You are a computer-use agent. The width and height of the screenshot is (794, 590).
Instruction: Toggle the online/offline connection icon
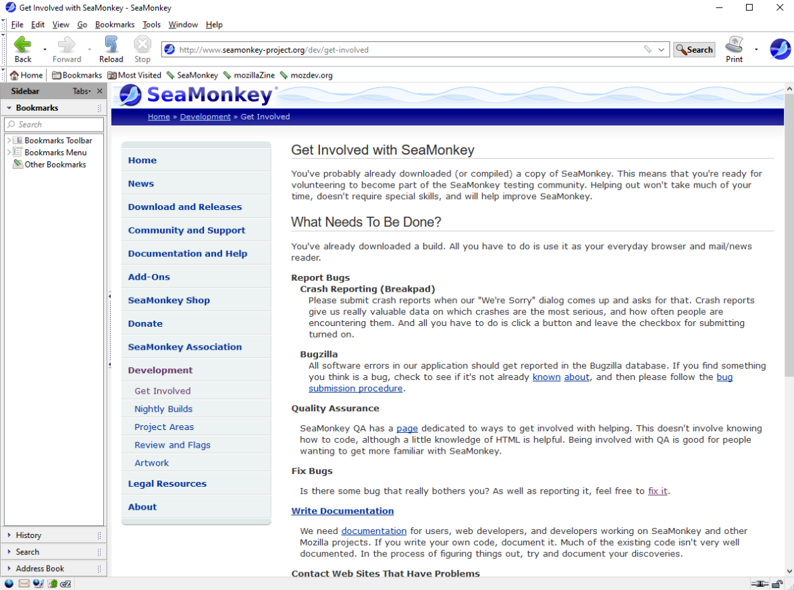760,584
